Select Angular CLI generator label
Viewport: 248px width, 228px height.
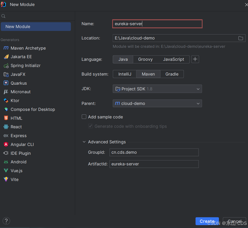coord(22,145)
